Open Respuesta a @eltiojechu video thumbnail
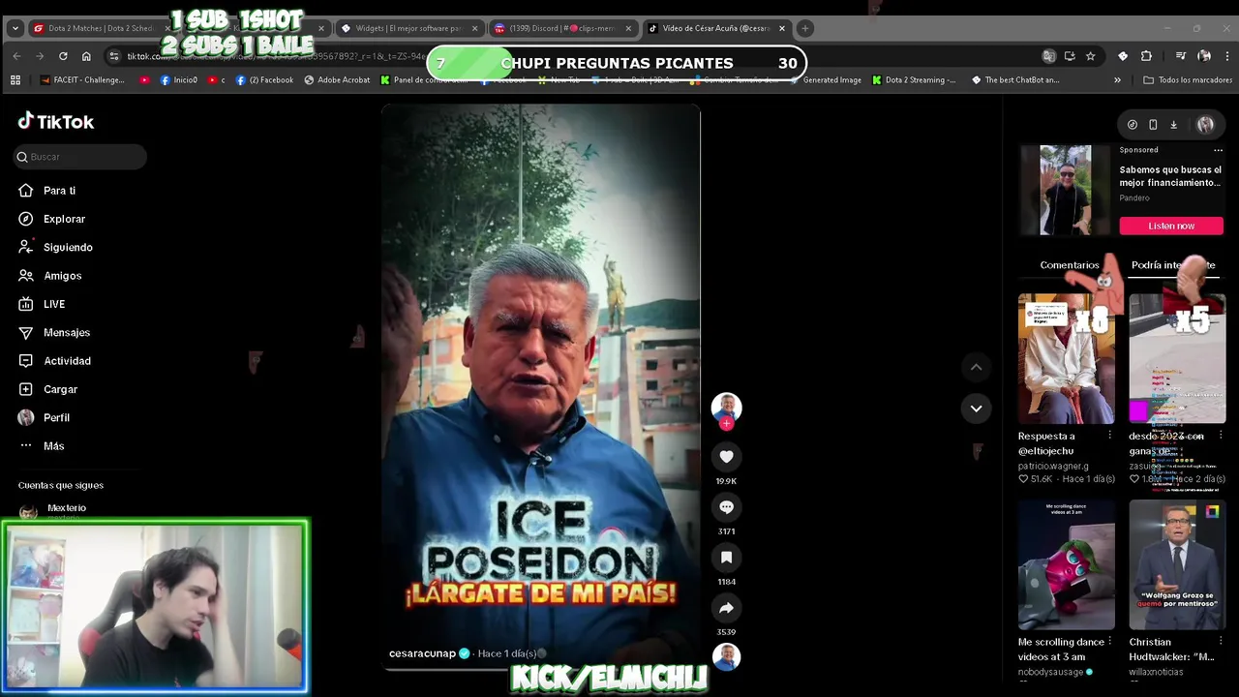Viewport: 1239px width, 697px height. coord(1067,360)
